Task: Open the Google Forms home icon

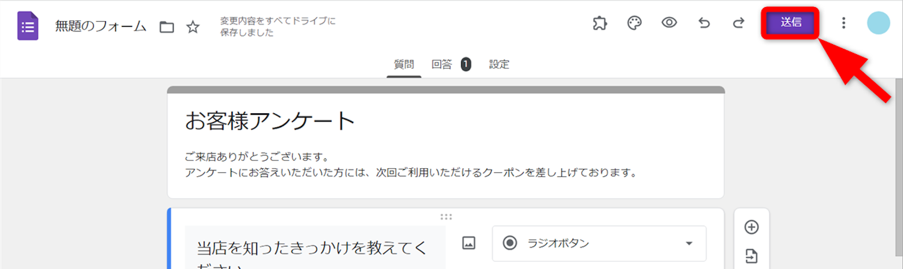Action: point(28,26)
